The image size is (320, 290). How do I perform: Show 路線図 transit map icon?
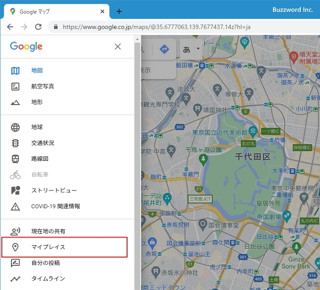[16, 159]
